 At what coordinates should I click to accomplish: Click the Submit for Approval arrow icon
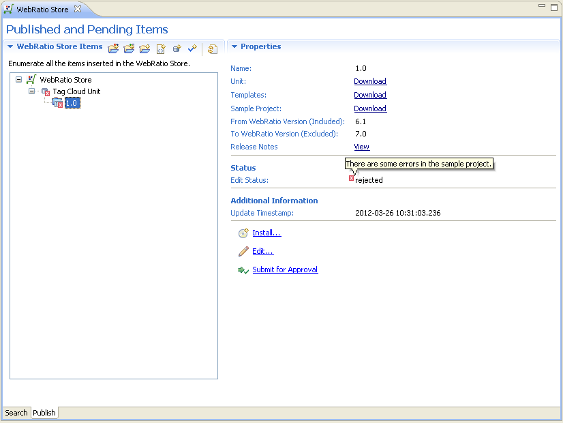point(243,270)
